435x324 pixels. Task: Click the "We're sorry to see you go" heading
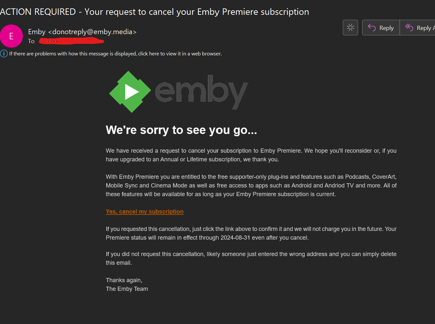tap(181, 130)
